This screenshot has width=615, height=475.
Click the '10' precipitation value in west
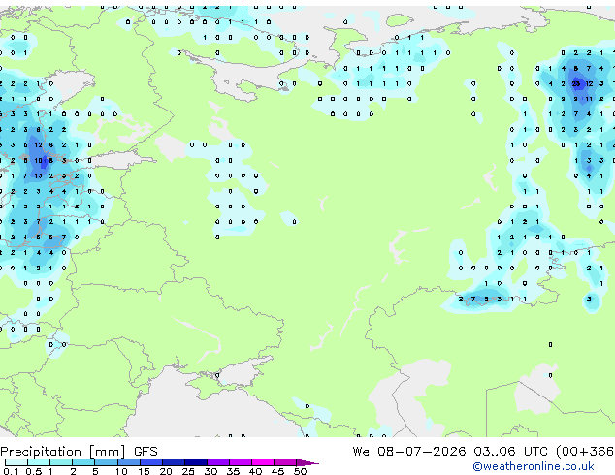(x=38, y=160)
